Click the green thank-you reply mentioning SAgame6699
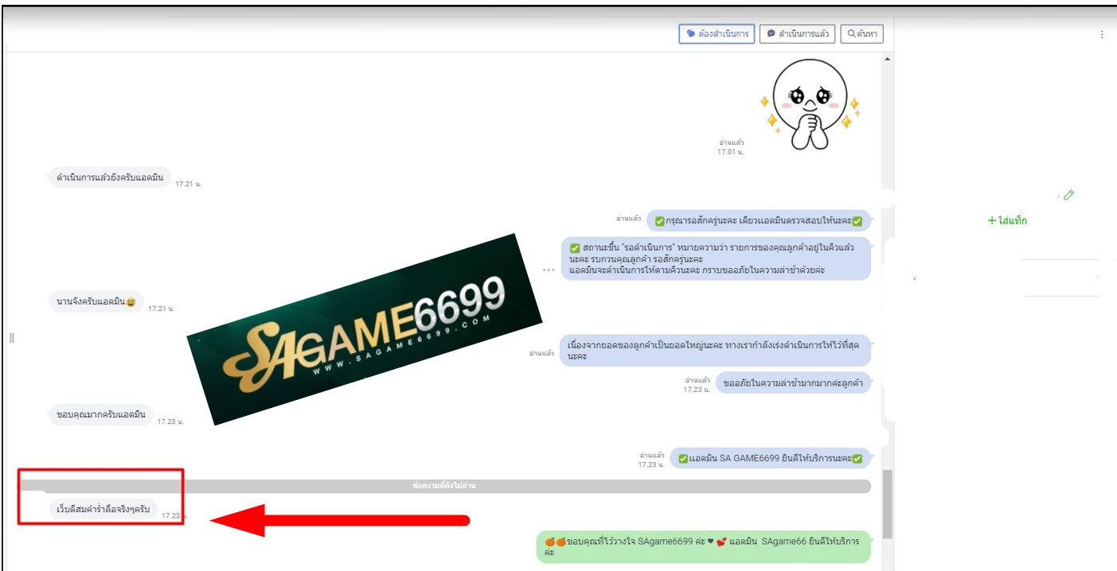The image size is (1117, 571). [x=703, y=547]
